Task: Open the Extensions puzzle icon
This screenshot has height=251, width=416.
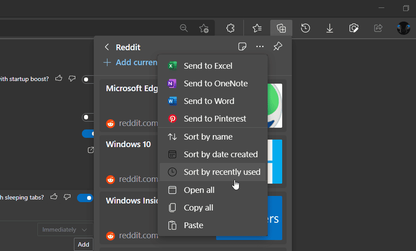Action: 230,28
